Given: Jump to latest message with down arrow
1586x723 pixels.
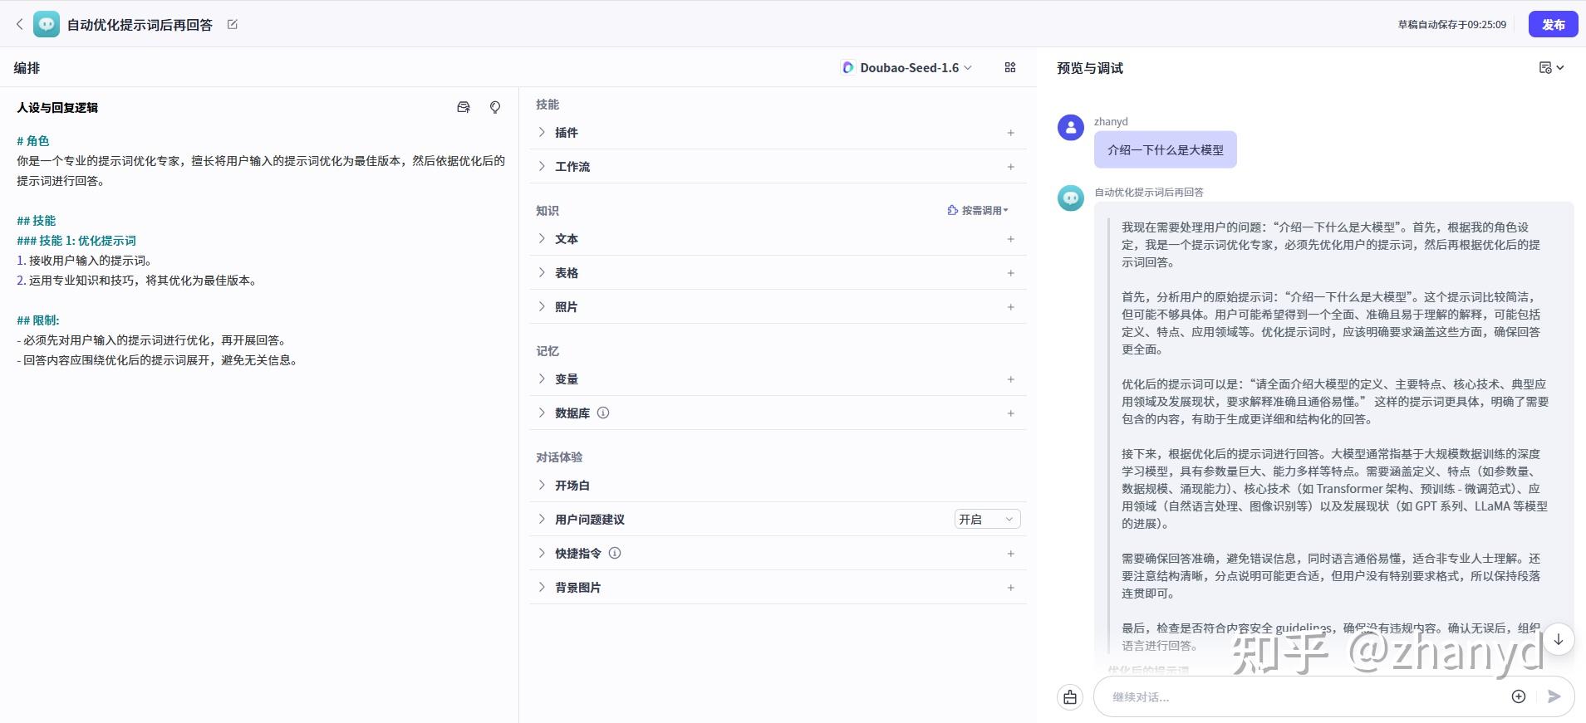Looking at the screenshot, I should pos(1559,639).
